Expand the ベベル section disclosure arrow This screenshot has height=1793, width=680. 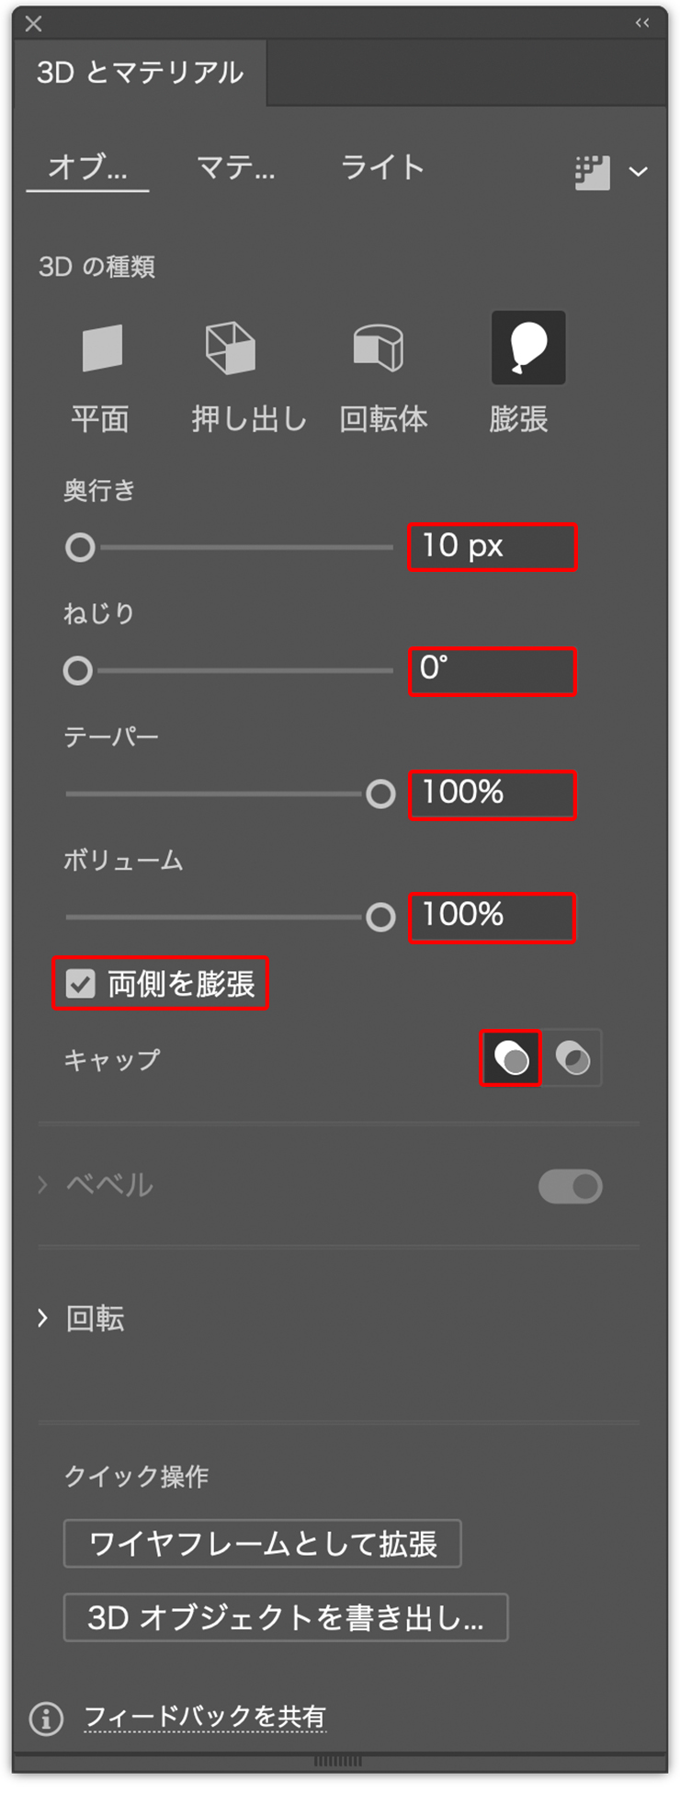[x=41, y=1185]
